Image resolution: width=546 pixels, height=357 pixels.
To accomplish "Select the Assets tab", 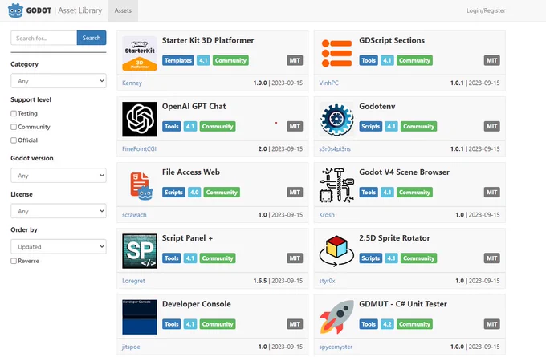I will 123,10.
